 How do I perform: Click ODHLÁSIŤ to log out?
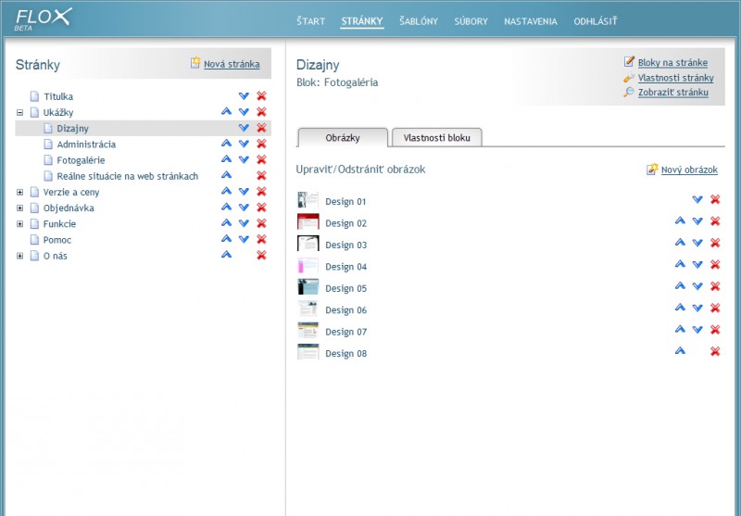pos(596,21)
